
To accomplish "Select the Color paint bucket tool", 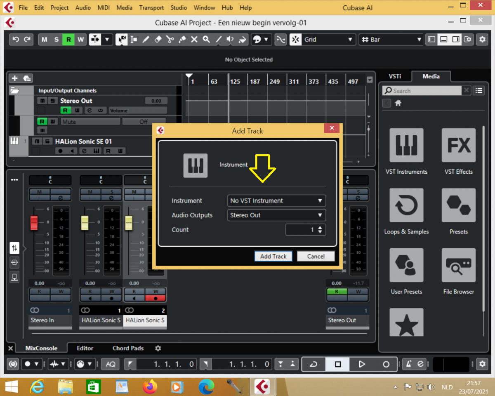I will pos(243,40).
